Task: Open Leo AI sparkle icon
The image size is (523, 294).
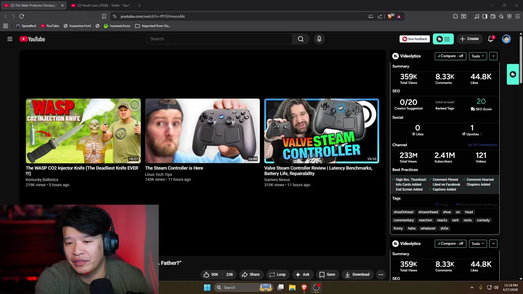Action: (501, 16)
